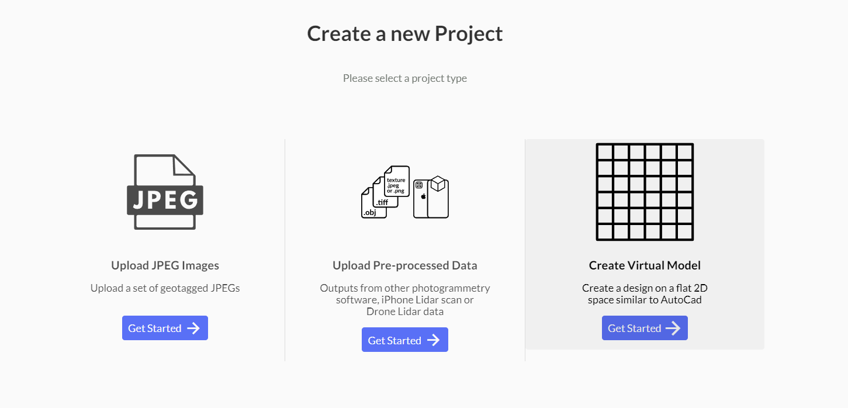Click the flat 2D space AutoCad description
Viewport: 848px width, 408px height.
tap(645, 294)
